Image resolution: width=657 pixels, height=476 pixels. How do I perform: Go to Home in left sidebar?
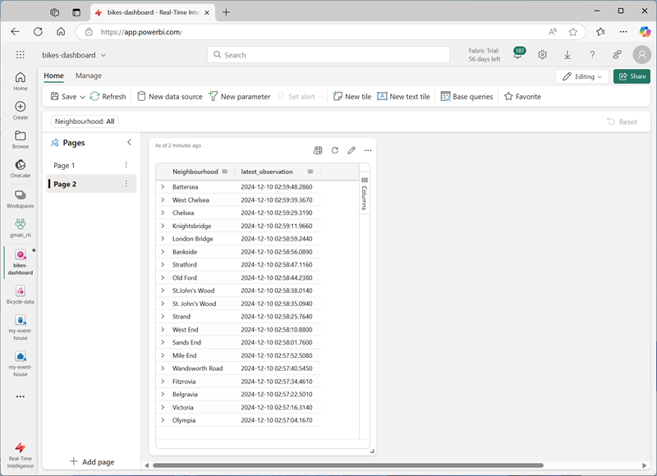[20, 81]
